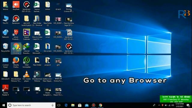This screenshot has height=108, width=192.
Task: Select Fate the Winx Saga S01 video
Action: (69, 21)
